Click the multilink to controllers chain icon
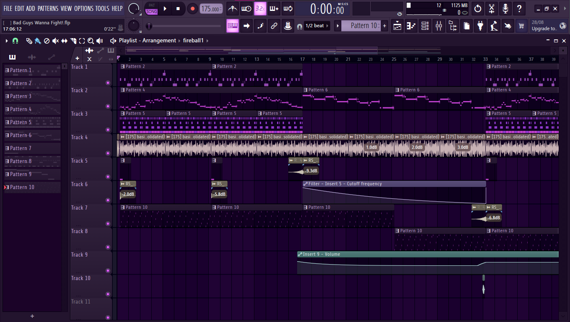Image resolution: width=570 pixels, height=322 pixels. pyautogui.click(x=274, y=26)
